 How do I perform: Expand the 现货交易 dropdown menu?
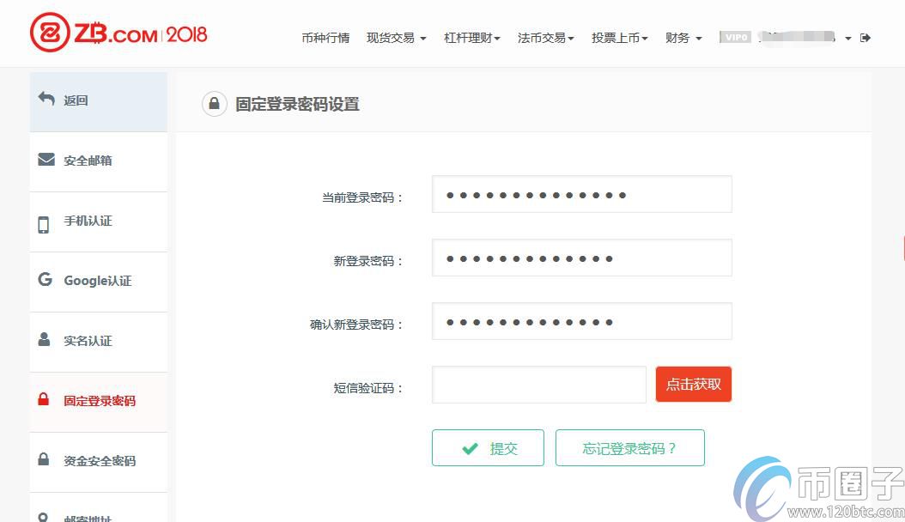click(x=396, y=38)
